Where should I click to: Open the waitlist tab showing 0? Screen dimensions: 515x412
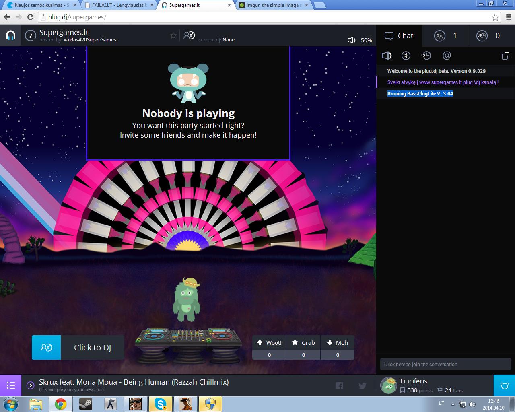tap(492, 35)
